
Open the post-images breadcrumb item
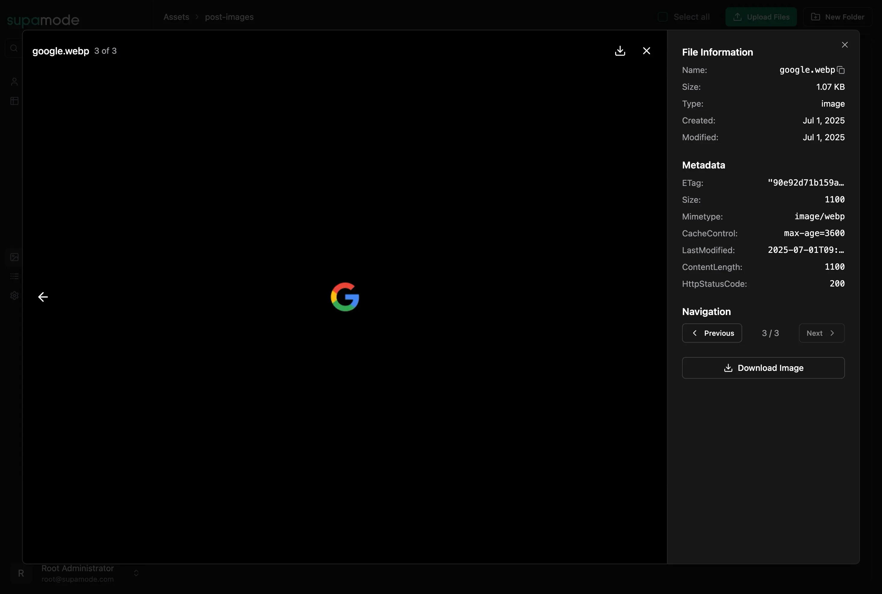[229, 17]
